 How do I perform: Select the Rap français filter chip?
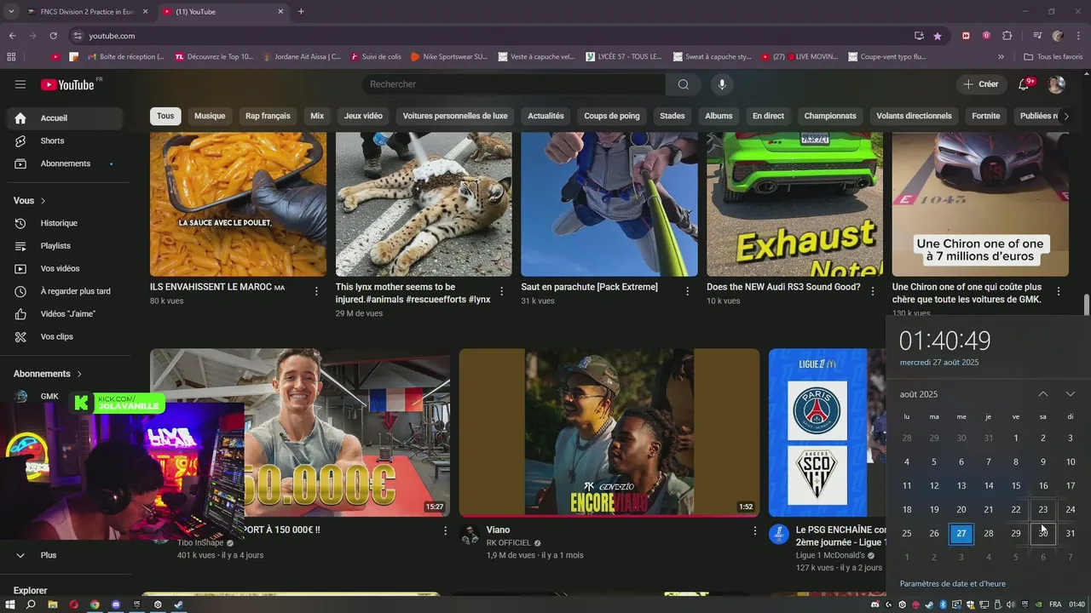click(268, 116)
